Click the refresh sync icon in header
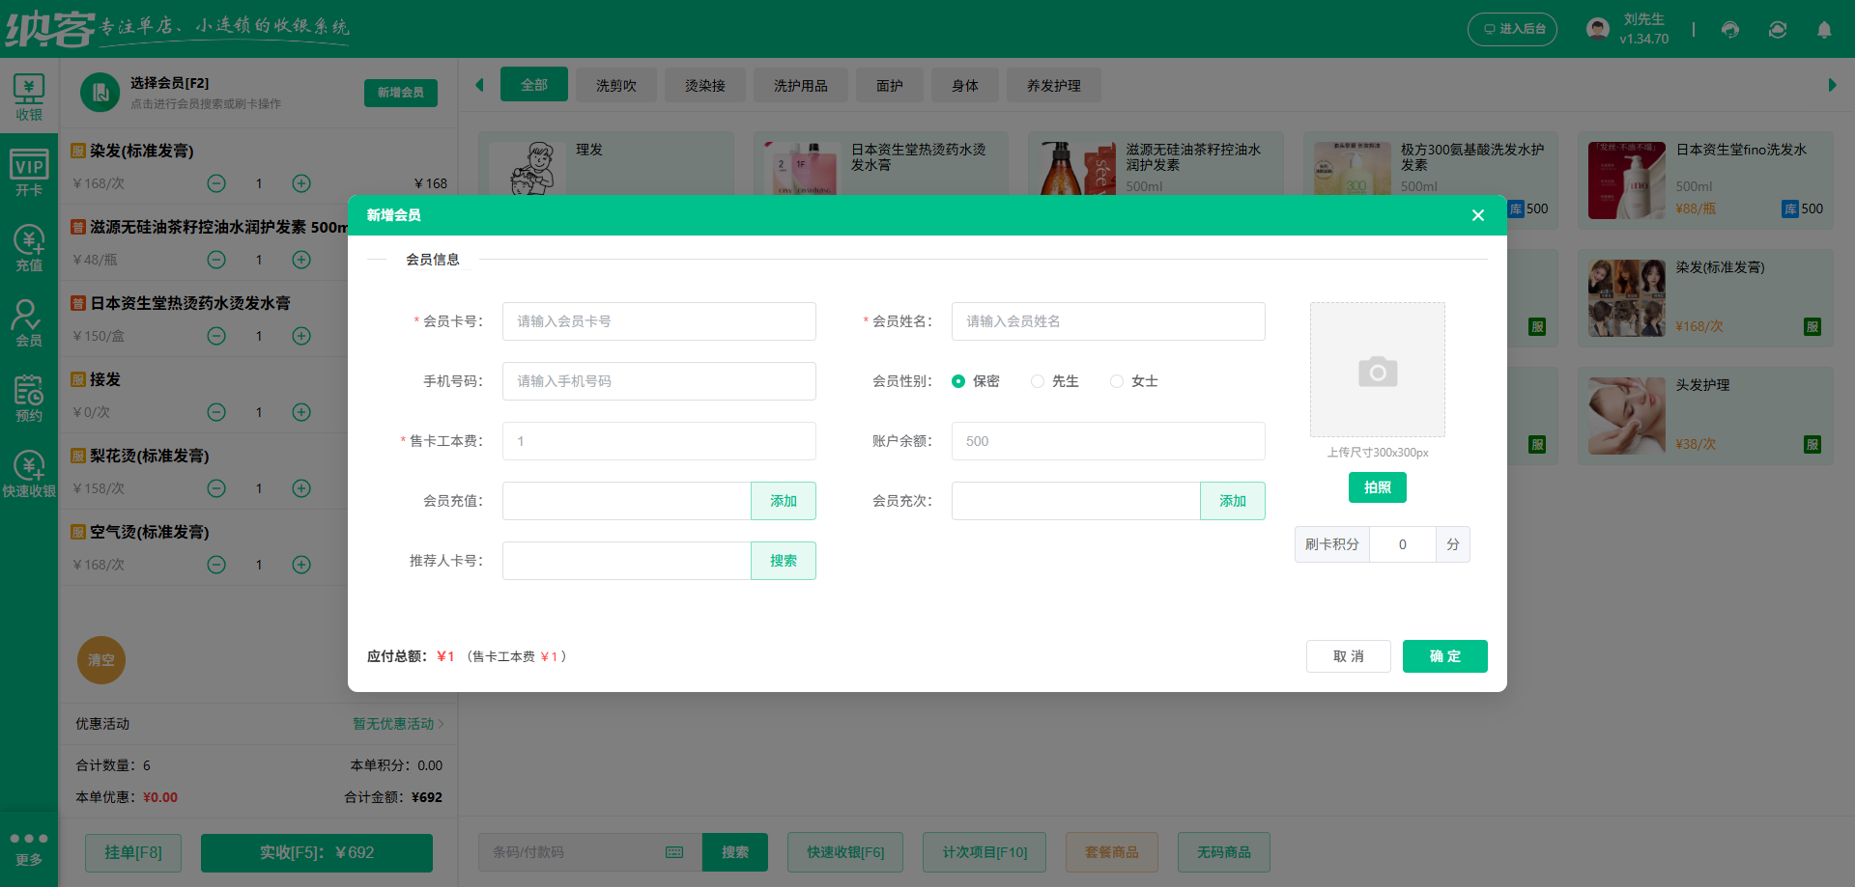 [x=1778, y=29]
